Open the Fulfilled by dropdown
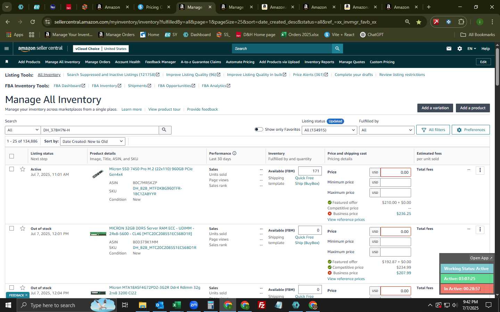This screenshot has height=312, width=500. click(386, 130)
